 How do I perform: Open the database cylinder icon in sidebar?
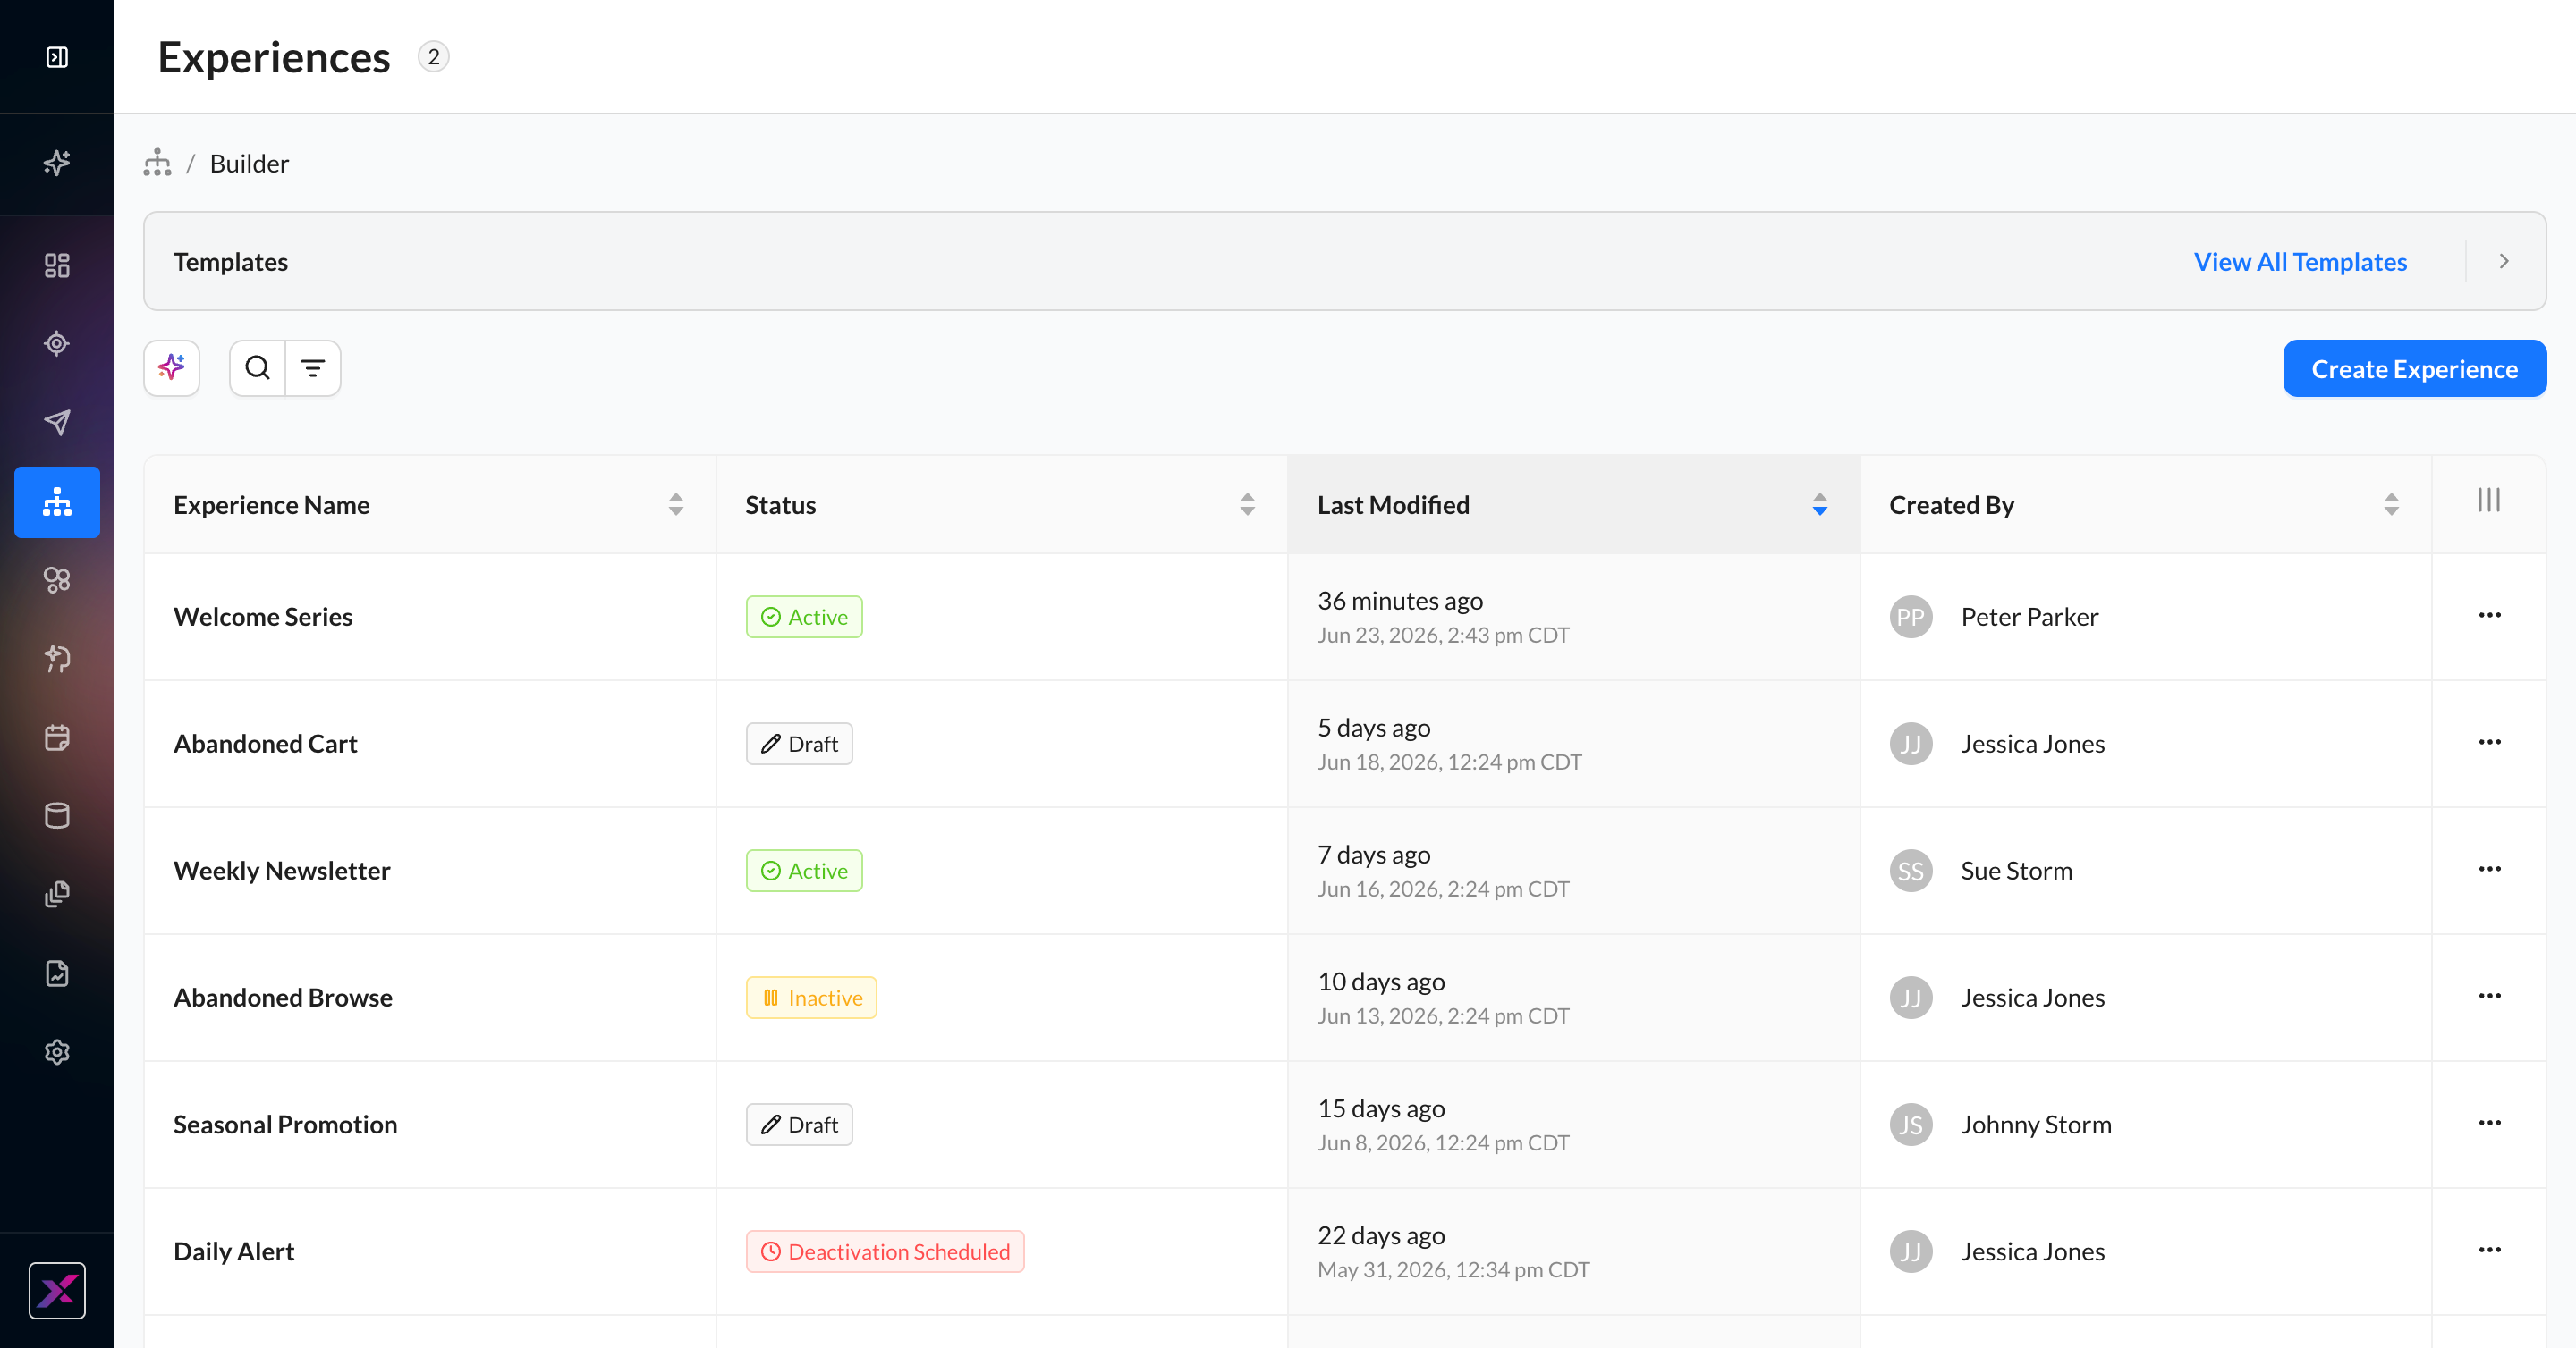click(x=57, y=815)
